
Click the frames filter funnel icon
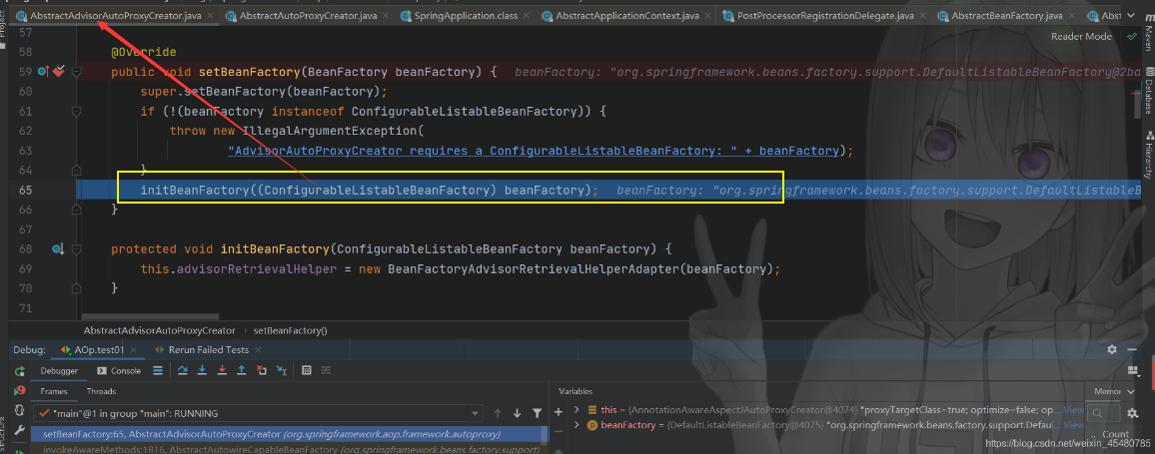pos(537,413)
